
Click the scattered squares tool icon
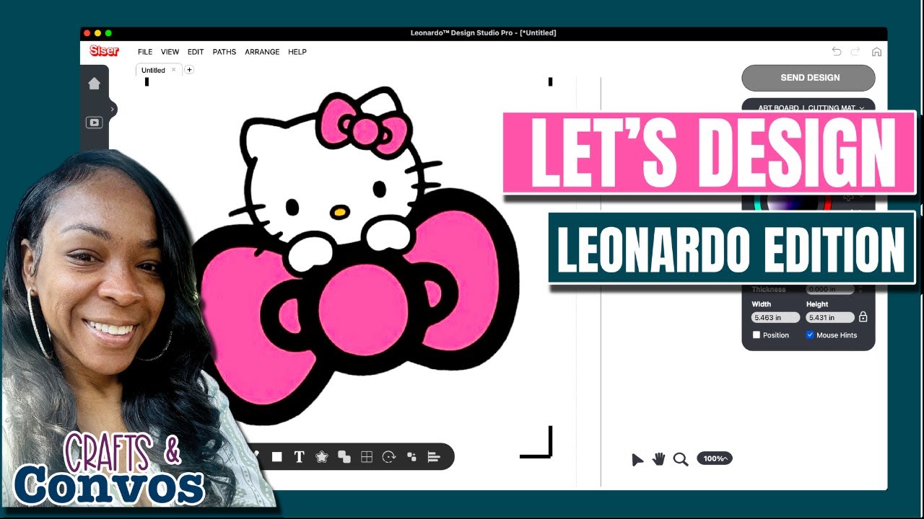click(411, 456)
